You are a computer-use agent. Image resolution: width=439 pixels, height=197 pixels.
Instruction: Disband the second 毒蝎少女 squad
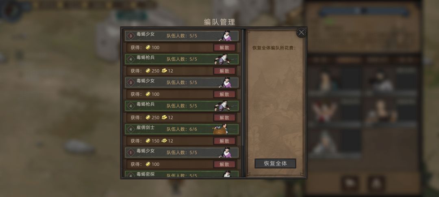tap(224, 94)
